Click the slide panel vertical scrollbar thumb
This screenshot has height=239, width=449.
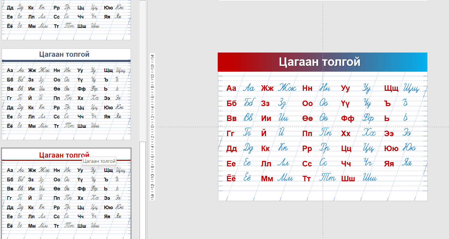point(143,190)
